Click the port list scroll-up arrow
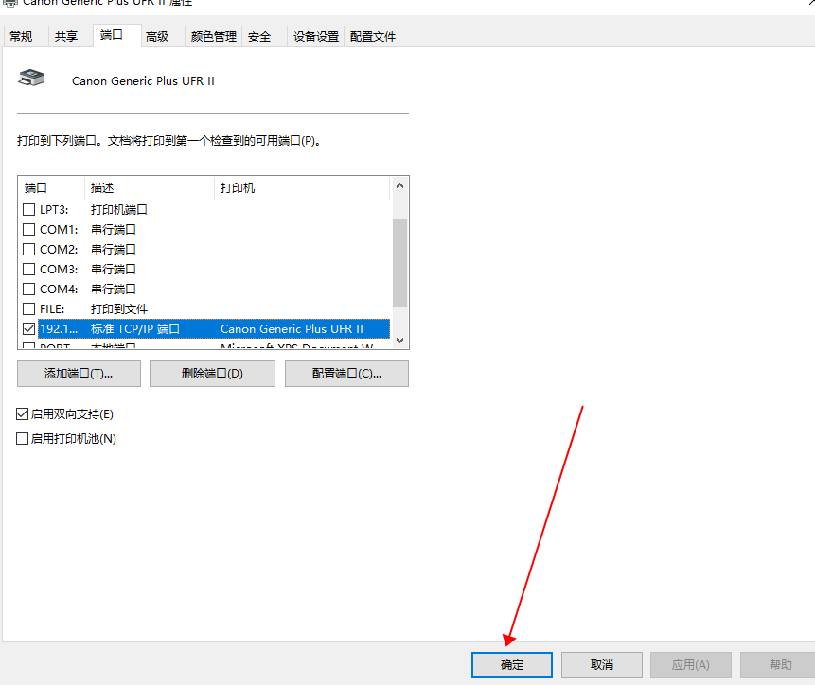 pos(399,187)
